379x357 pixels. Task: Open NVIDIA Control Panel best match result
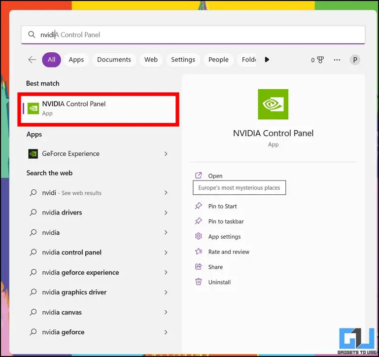[99, 109]
